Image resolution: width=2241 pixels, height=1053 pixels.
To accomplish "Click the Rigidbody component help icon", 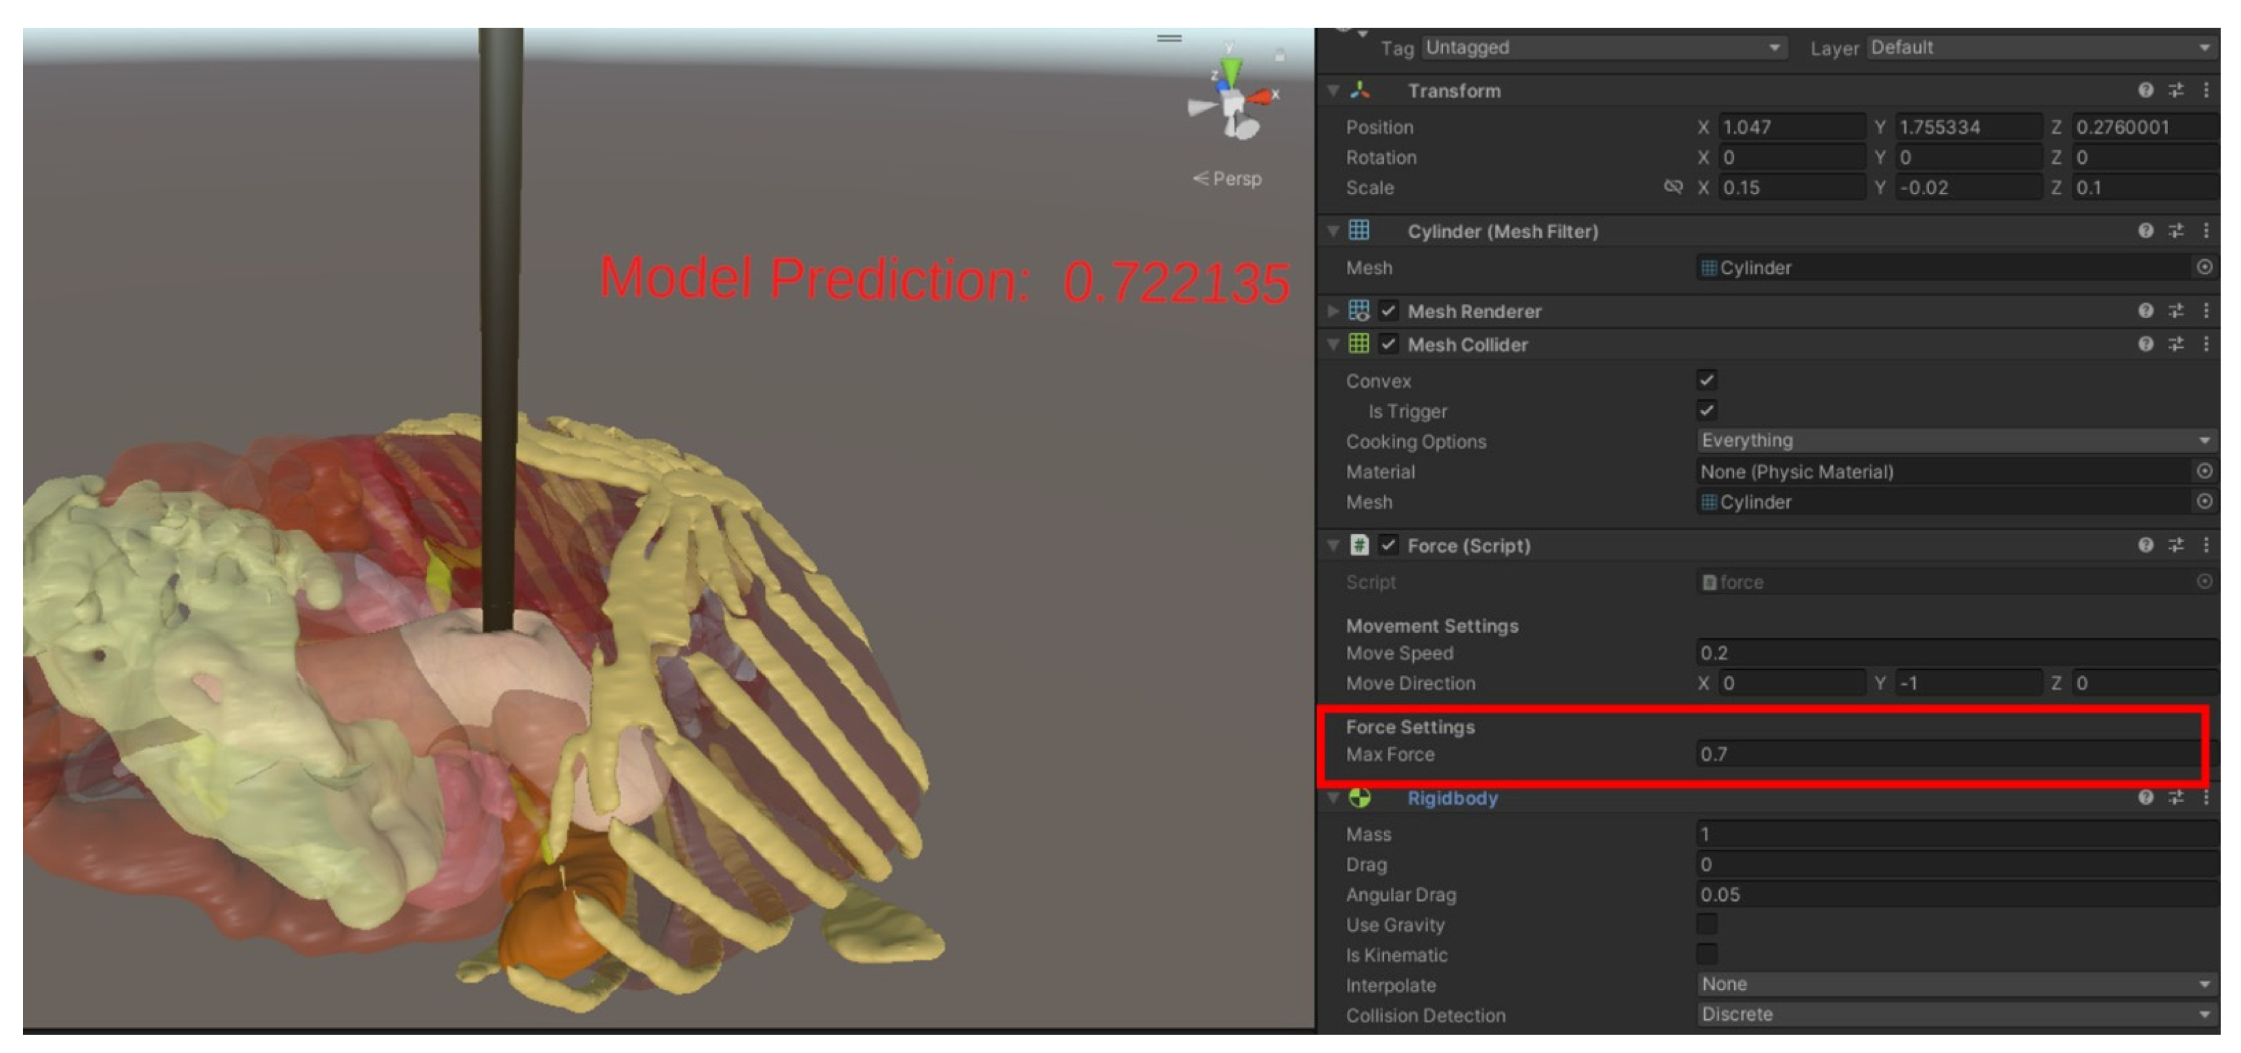I will coord(2146,799).
